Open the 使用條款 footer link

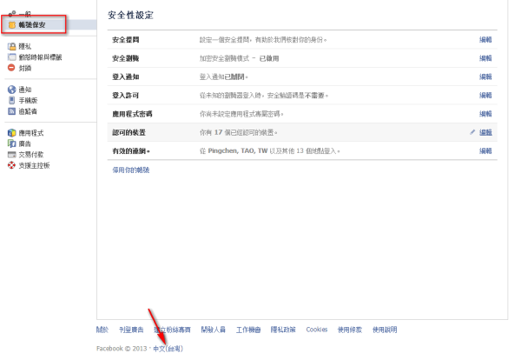(350, 330)
